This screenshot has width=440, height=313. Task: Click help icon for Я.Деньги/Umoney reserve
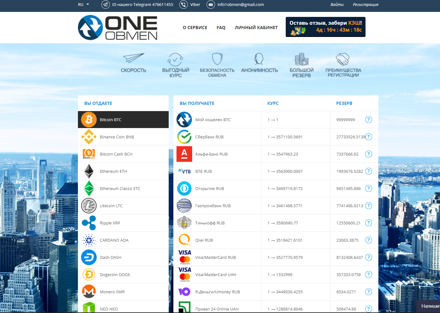tap(369, 292)
